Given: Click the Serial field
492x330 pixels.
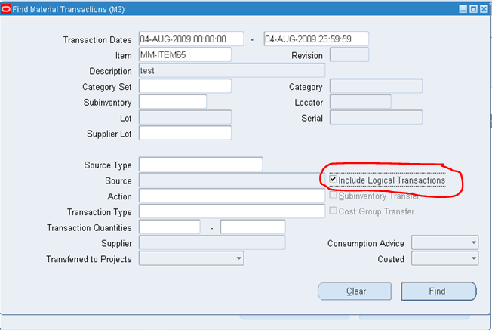Looking at the screenshot, I should (376, 117).
